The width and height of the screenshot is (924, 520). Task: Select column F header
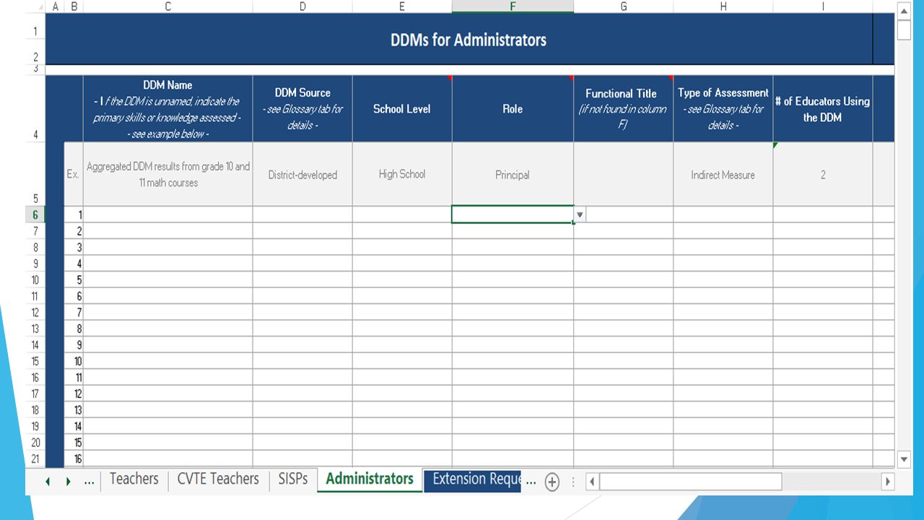513,6
